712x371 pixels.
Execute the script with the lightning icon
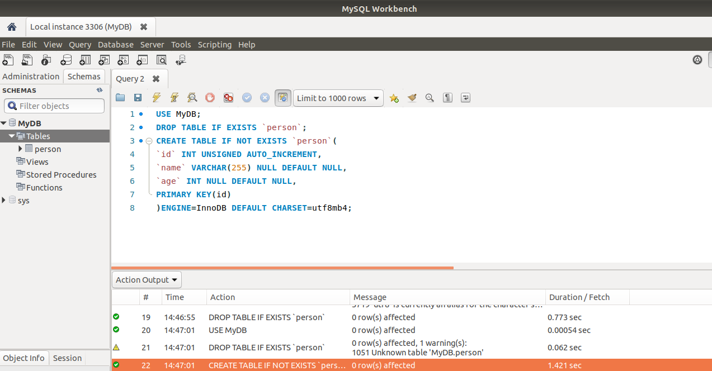click(x=157, y=98)
